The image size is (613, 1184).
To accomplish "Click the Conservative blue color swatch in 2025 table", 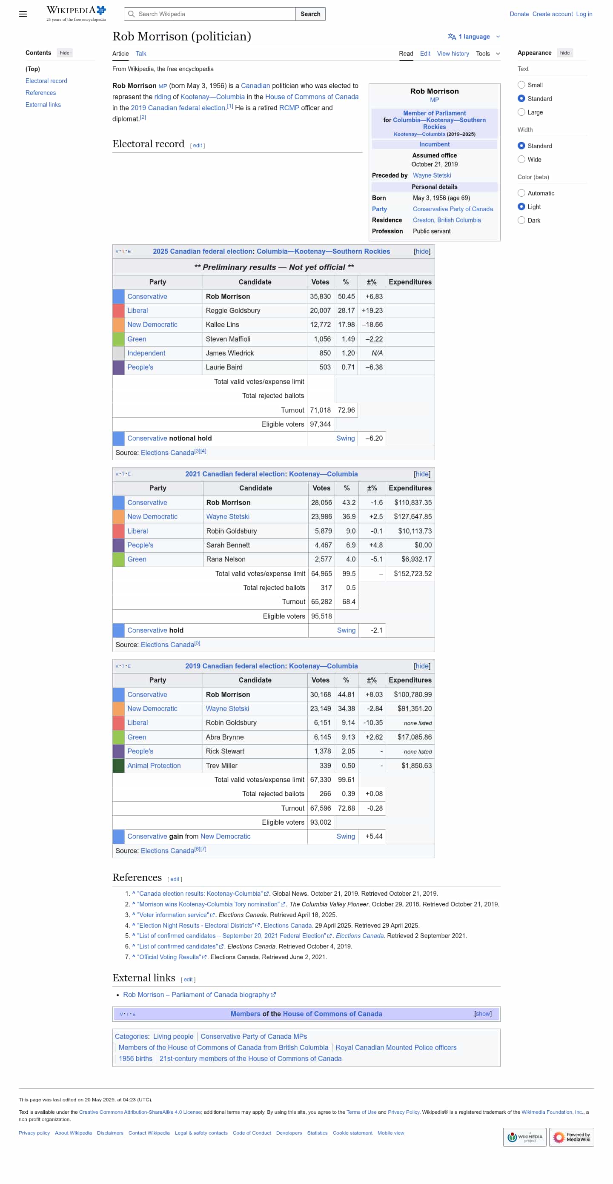I will (x=119, y=296).
